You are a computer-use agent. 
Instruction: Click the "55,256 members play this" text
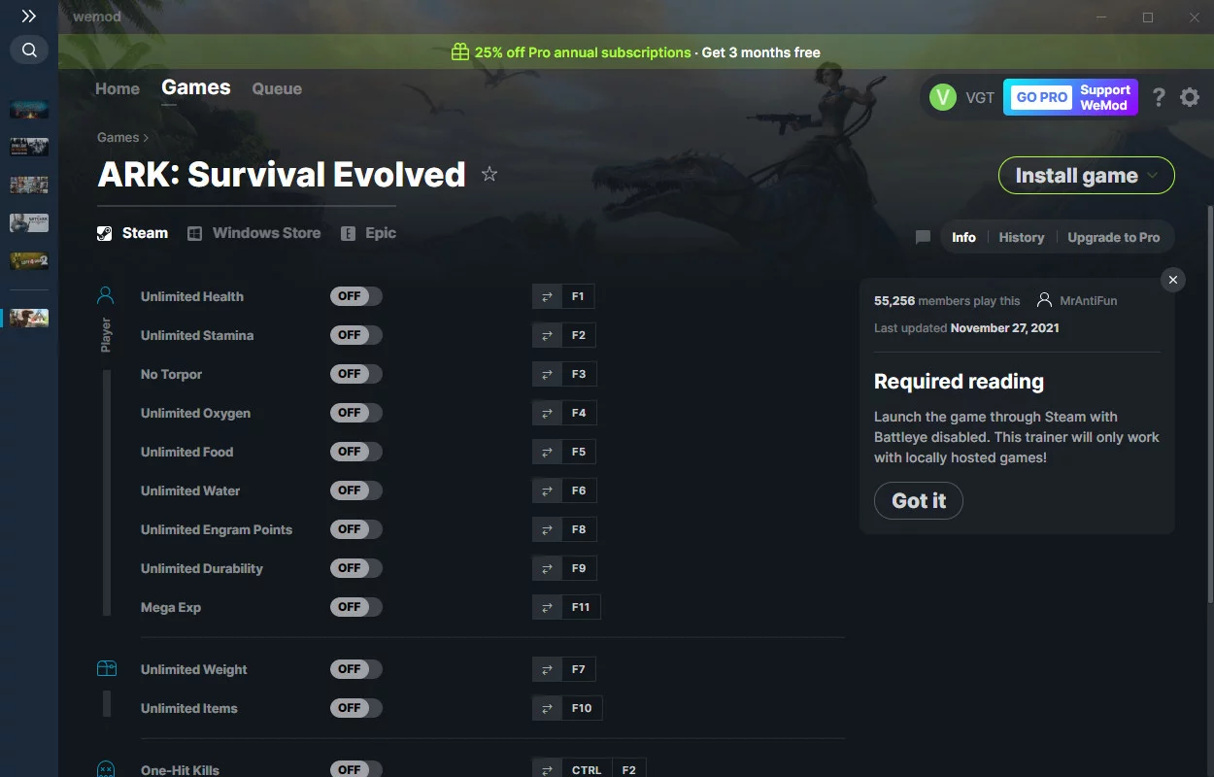click(x=947, y=301)
